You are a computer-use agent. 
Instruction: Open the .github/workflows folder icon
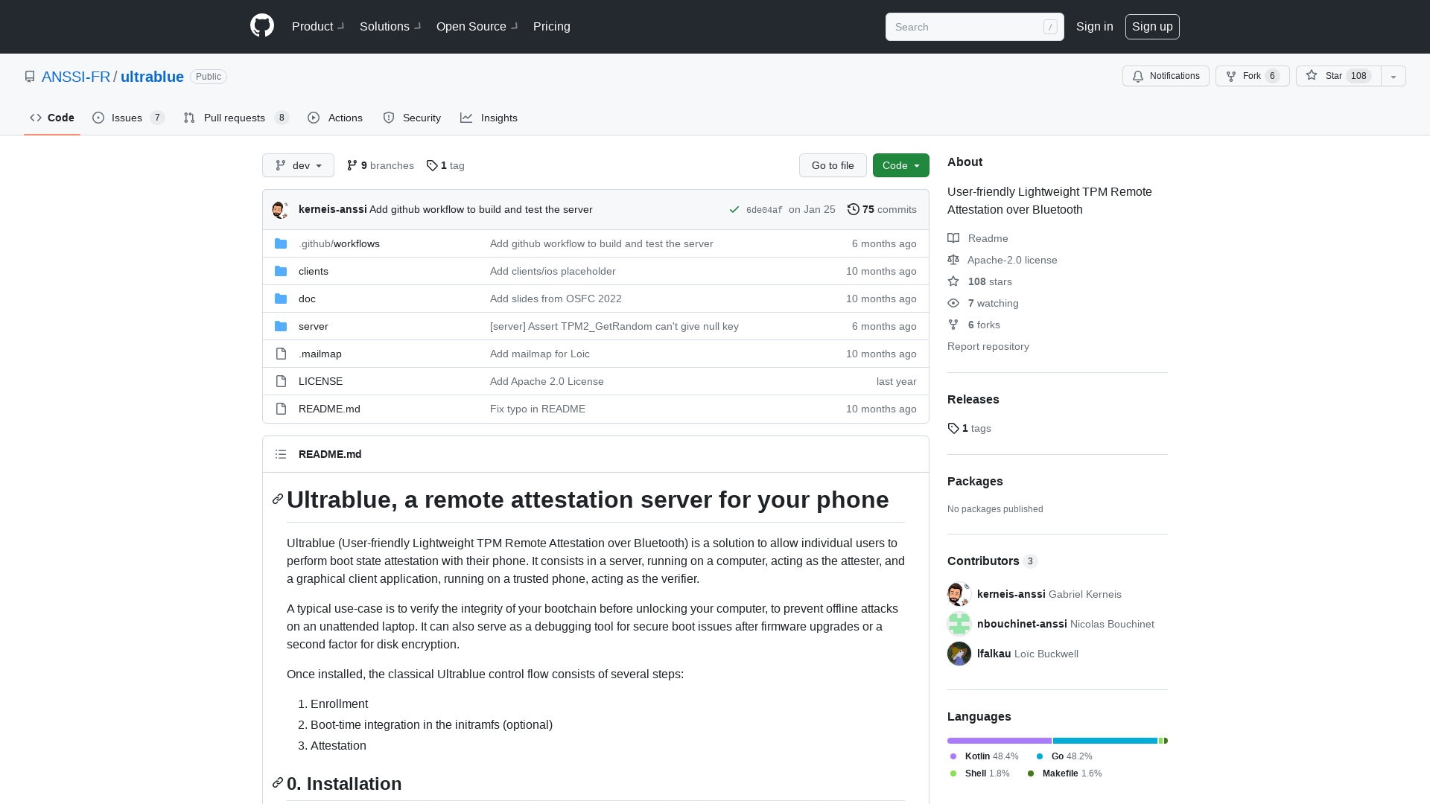(x=281, y=243)
